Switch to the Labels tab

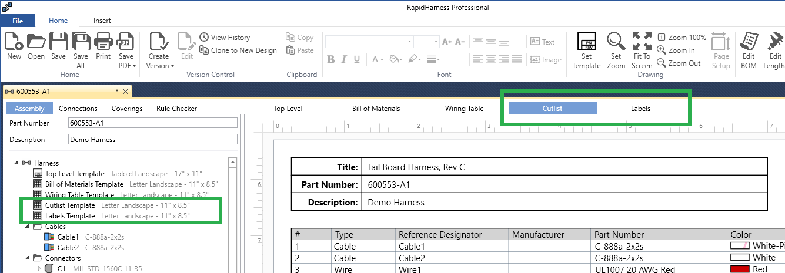coord(641,108)
